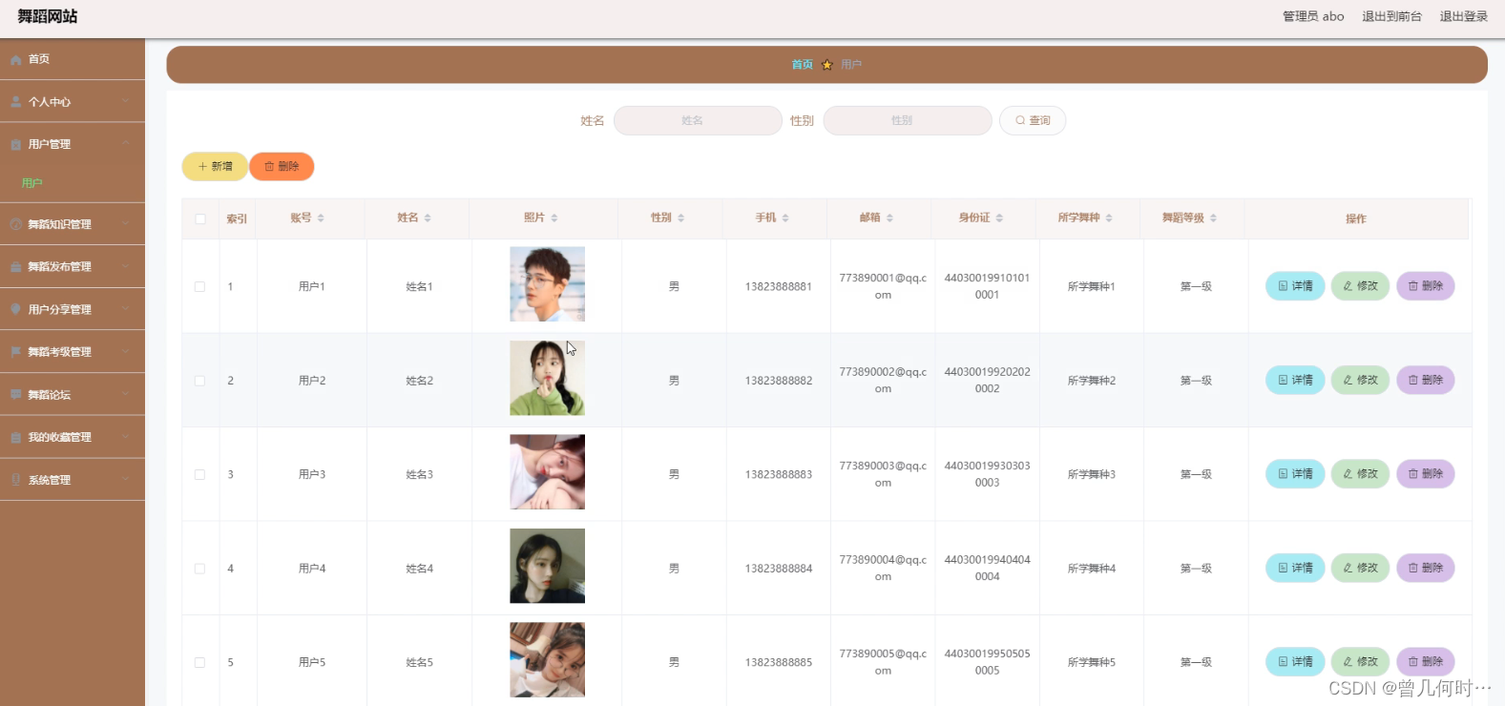Collapse the 用户管理 menu chevron
This screenshot has height=706, width=1505.
(126, 144)
